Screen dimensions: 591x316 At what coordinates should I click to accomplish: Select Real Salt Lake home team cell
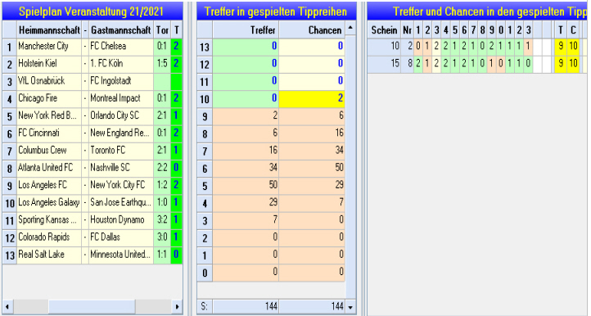coord(49,255)
